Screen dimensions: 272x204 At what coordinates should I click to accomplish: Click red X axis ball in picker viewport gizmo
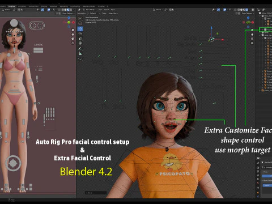coord(74,22)
